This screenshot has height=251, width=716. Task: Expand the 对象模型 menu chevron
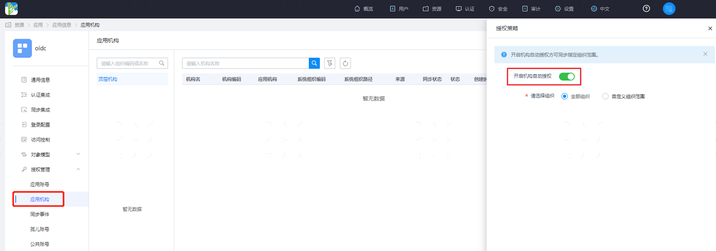coord(78,154)
